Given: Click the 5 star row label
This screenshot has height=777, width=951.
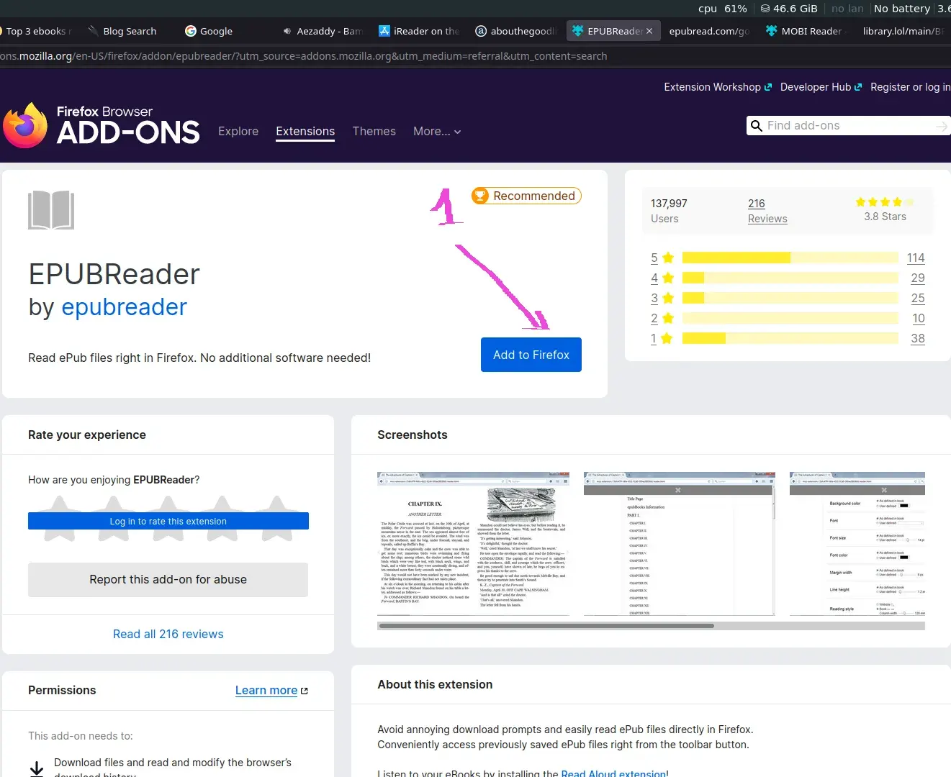Looking at the screenshot, I should coord(662,258).
